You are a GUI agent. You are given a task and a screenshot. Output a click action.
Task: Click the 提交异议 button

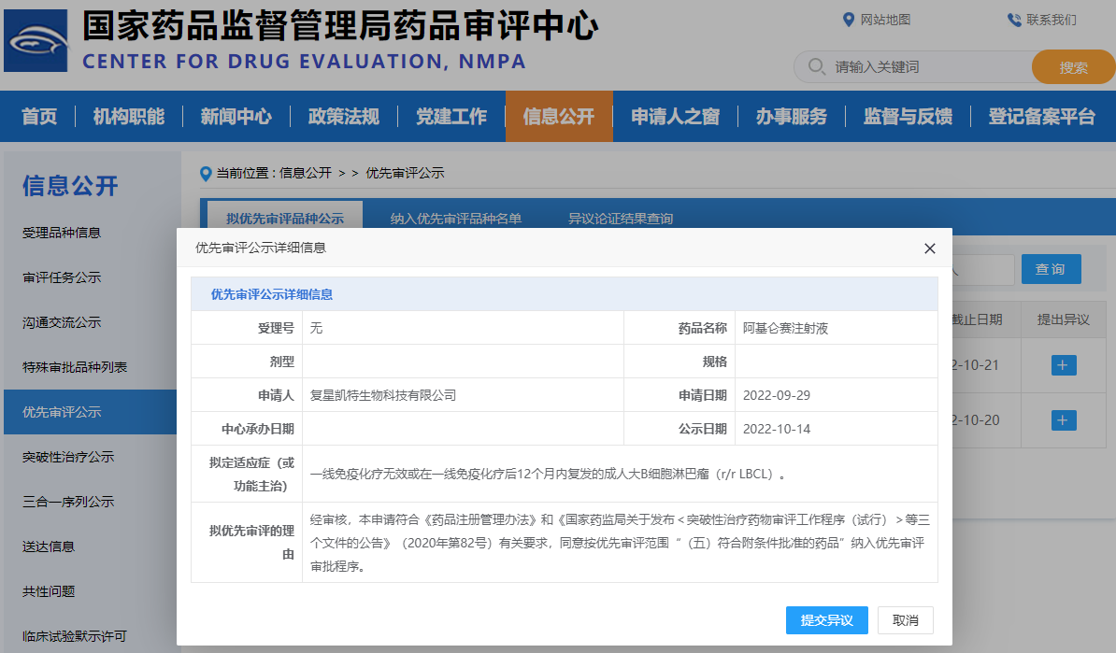click(x=826, y=620)
